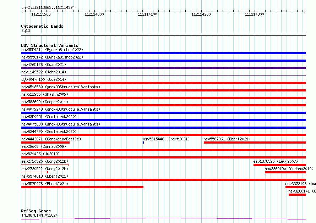Click the RefSeq Genes track heading
Image resolution: width=316 pixels, height=223 pixels.
(36, 211)
